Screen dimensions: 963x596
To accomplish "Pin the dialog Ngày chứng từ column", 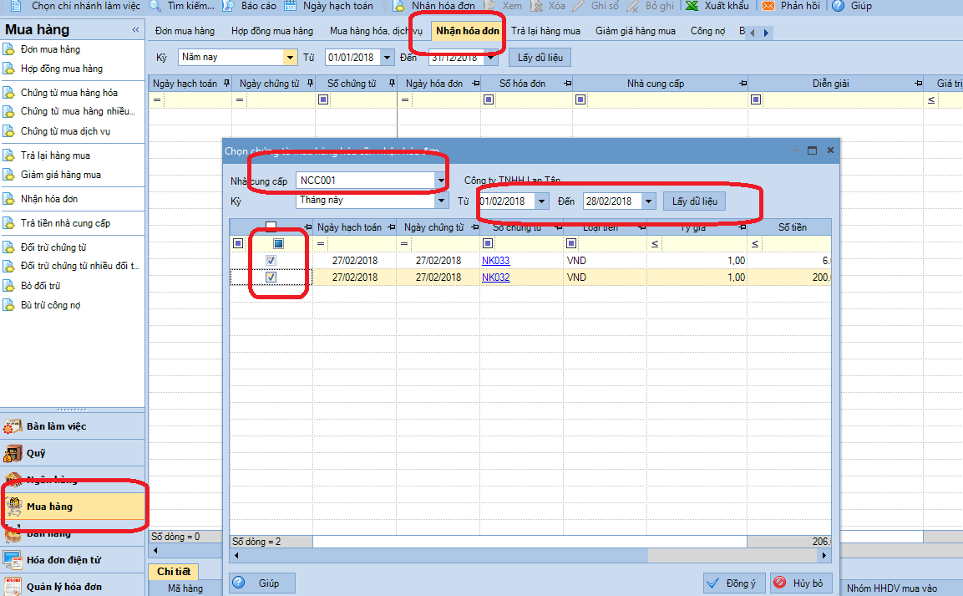I will [474, 227].
